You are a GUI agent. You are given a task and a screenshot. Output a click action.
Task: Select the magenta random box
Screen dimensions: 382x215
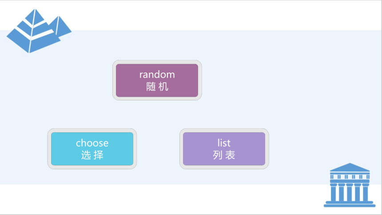coord(157,80)
